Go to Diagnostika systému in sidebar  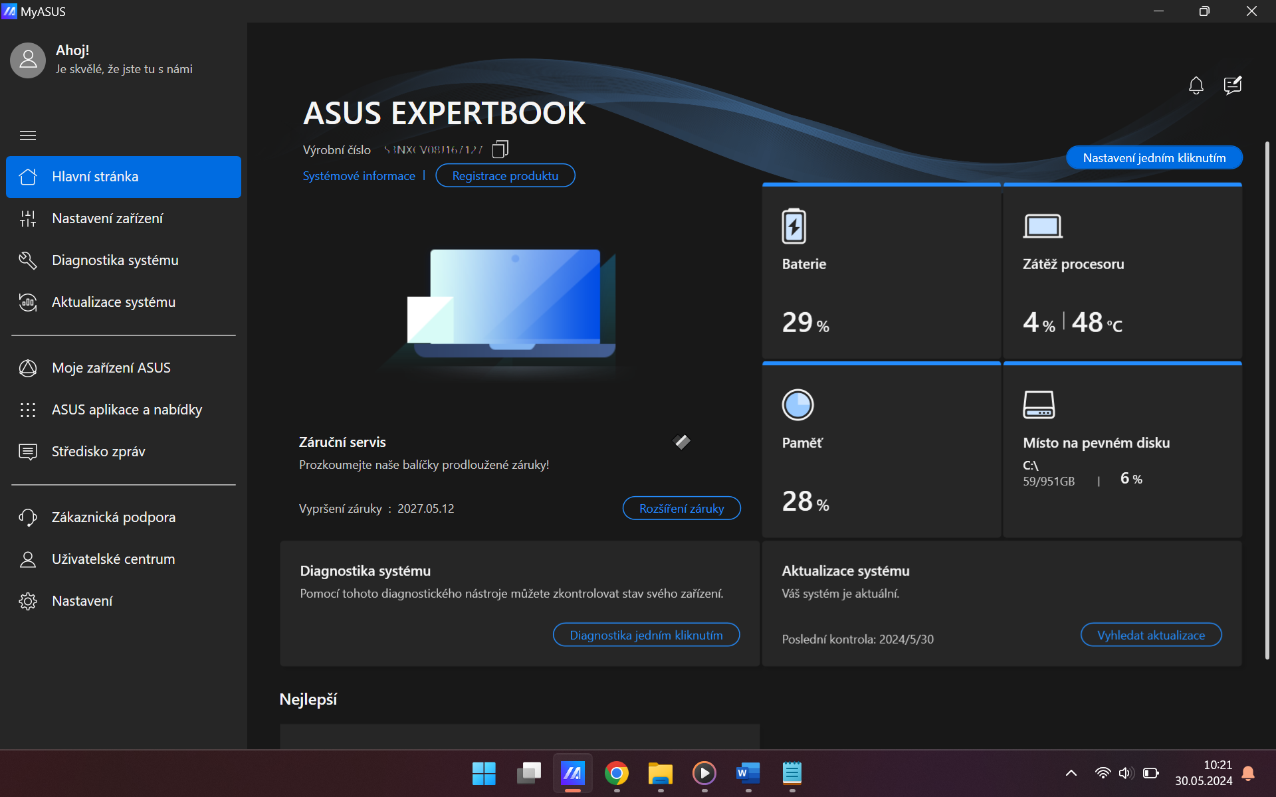click(x=124, y=260)
